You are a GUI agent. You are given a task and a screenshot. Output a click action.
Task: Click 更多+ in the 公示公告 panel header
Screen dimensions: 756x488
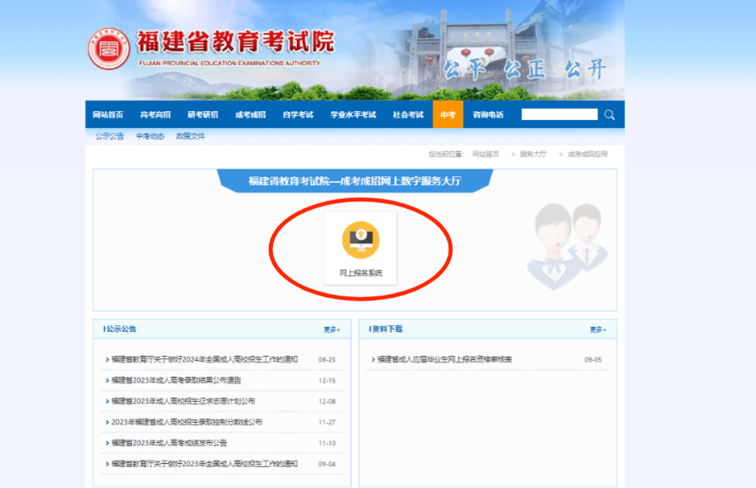(332, 330)
